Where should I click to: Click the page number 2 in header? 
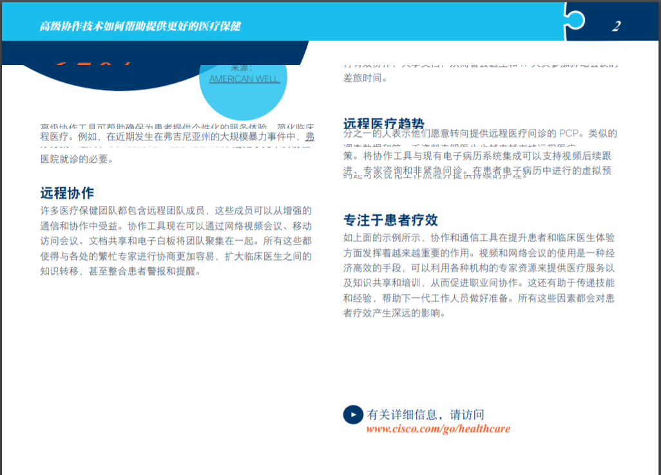tap(617, 26)
